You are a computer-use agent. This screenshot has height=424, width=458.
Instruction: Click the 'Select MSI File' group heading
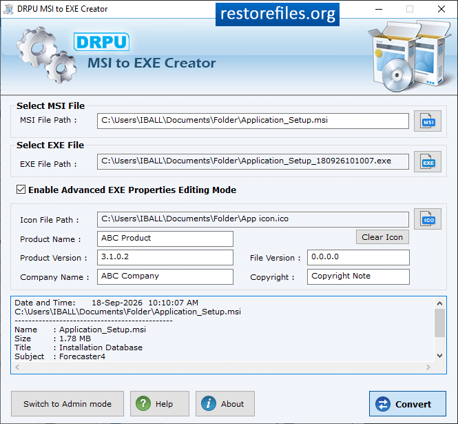coord(50,106)
